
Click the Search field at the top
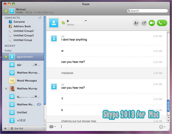[x=147, y=11]
